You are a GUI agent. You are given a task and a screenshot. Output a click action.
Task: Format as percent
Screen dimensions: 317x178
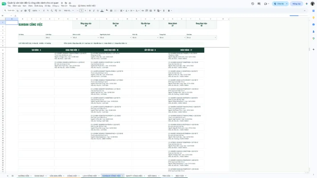click(x=48, y=11)
